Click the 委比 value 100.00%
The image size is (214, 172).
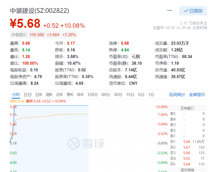point(30,63)
